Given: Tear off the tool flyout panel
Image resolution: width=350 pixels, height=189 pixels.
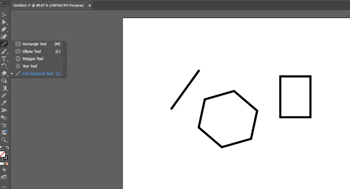Looking at the screenshot, I should [64, 58].
